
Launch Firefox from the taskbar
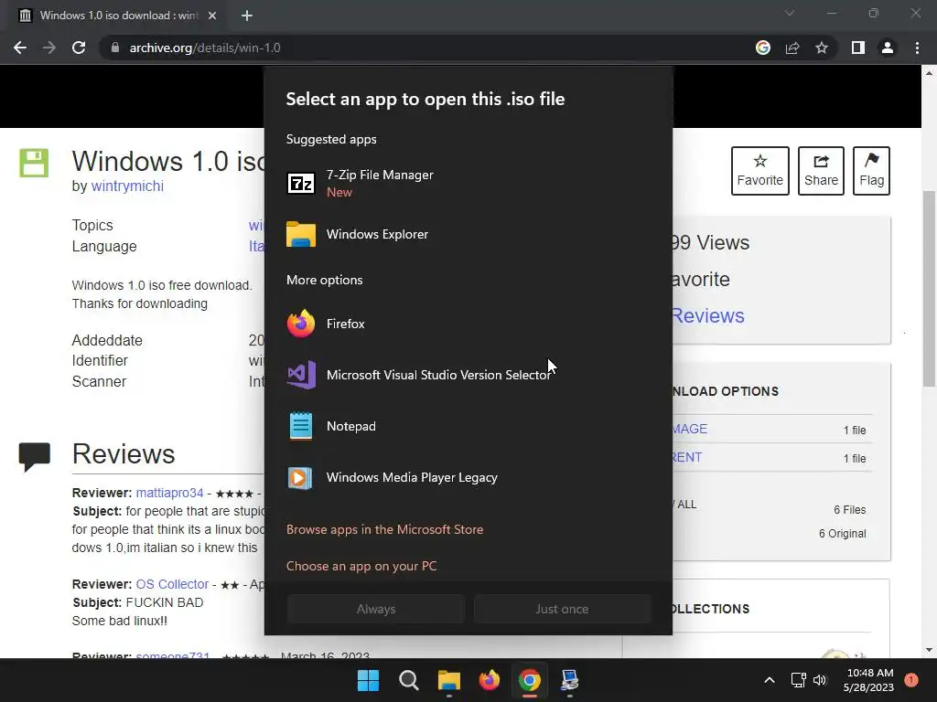coord(490,680)
